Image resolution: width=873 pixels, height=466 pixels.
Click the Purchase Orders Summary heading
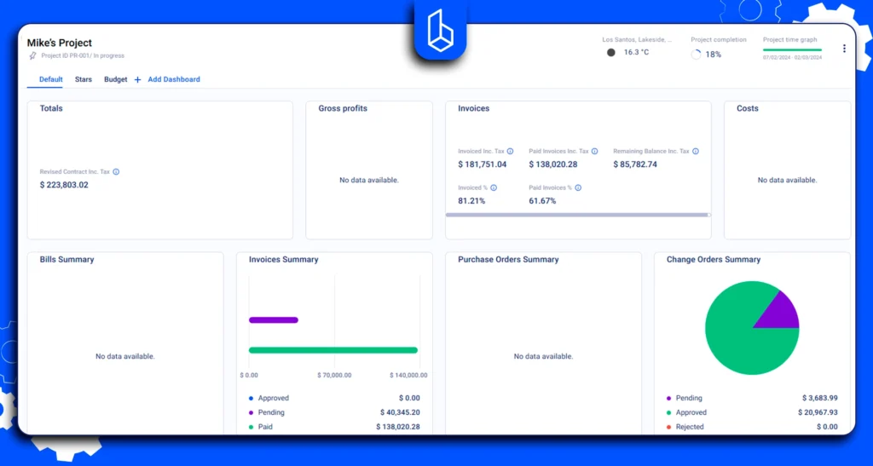[508, 260]
